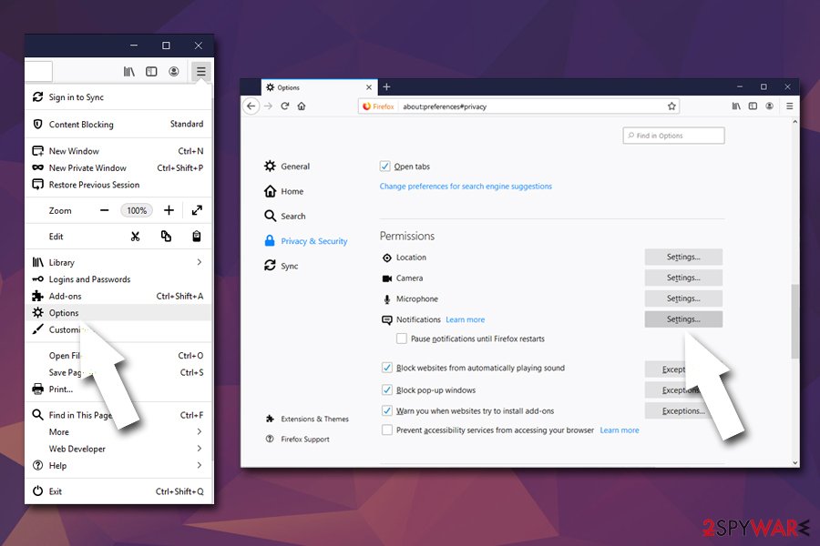The image size is (820, 546).
Task: Open Library icon in Options window toolbar
Action: (736, 106)
